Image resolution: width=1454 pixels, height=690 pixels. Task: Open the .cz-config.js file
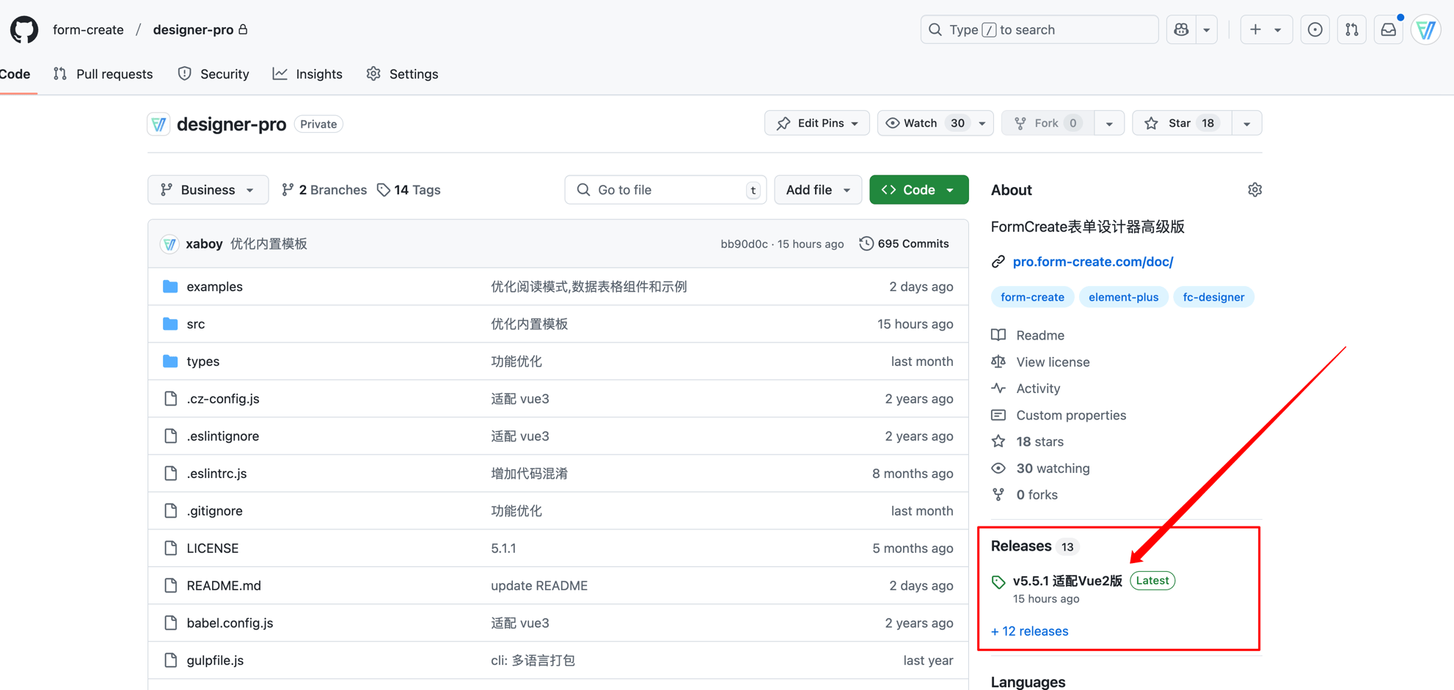pos(223,399)
